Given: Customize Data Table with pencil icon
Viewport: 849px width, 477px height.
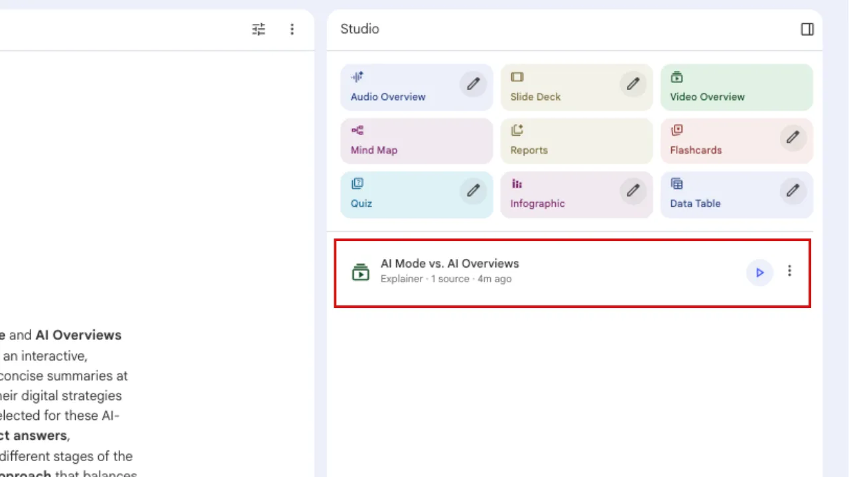Looking at the screenshot, I should [x=793, y=191].
